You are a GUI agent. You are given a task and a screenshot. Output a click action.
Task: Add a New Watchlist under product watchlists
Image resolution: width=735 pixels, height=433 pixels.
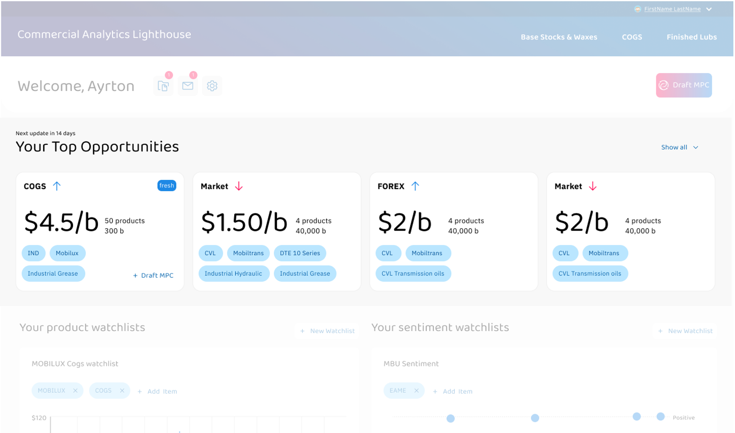328,331
